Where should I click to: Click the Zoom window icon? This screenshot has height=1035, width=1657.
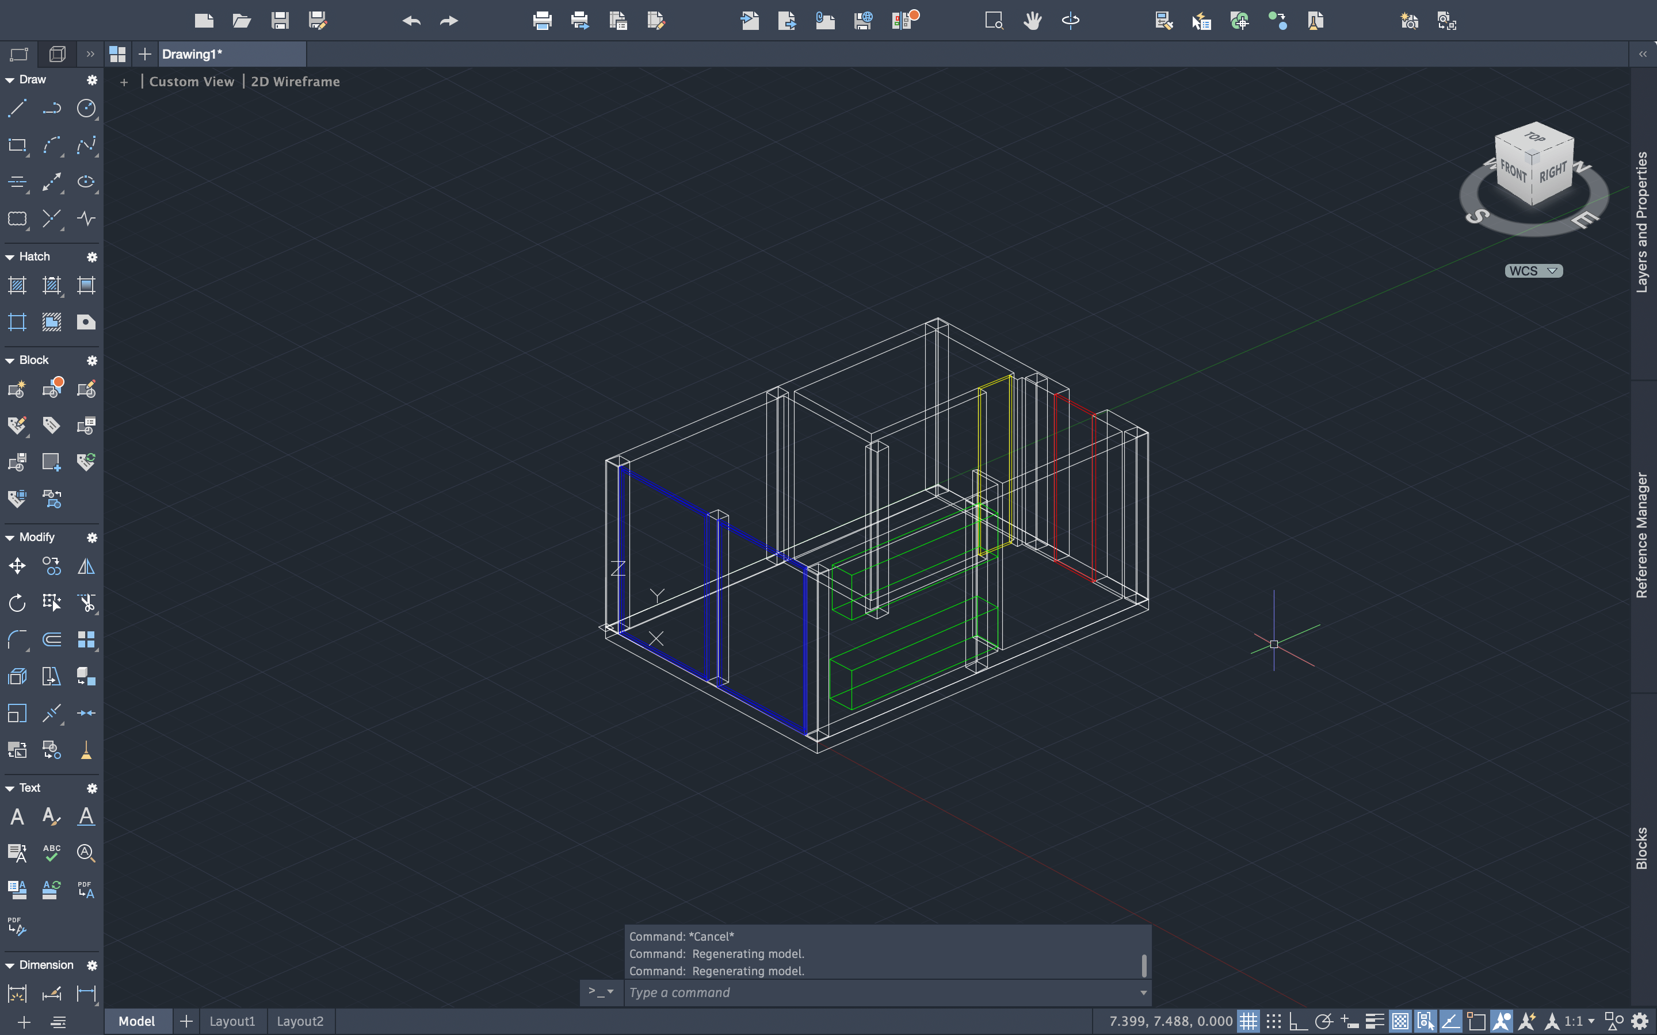[x=994, y=21]
